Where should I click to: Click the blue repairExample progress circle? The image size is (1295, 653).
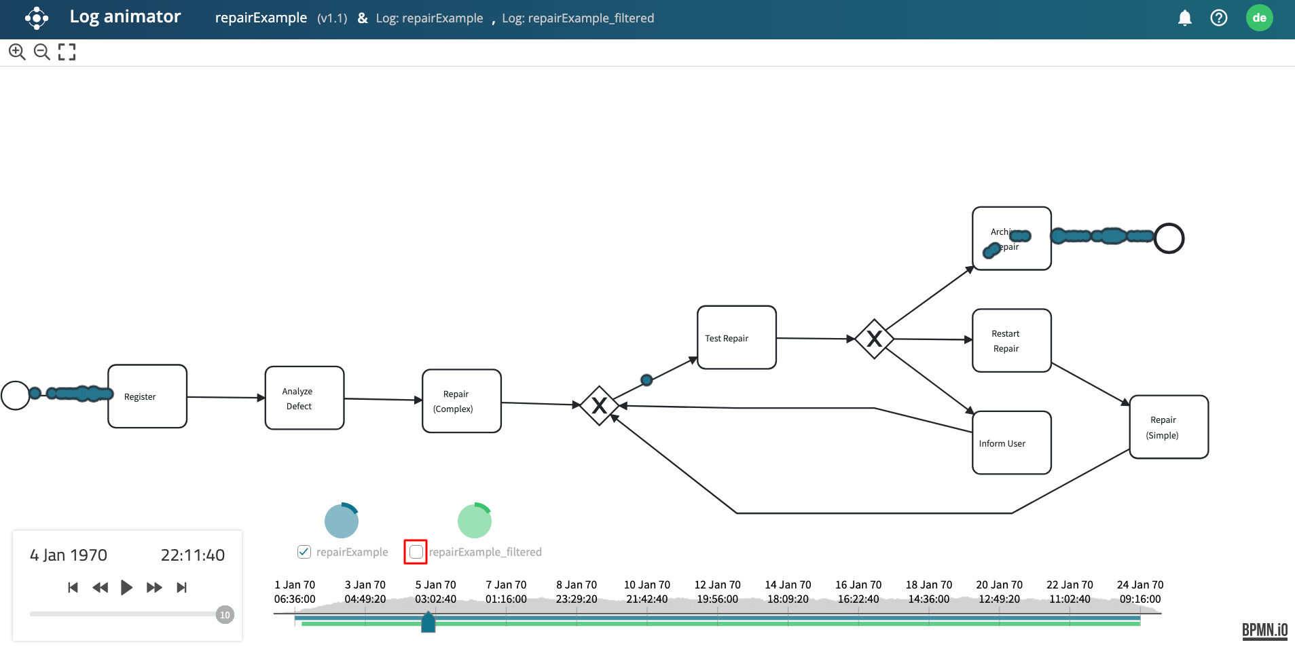(x=342, y=521)
